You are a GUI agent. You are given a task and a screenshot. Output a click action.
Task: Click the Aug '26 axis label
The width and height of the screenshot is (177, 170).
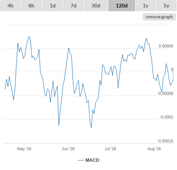[154, 149]
